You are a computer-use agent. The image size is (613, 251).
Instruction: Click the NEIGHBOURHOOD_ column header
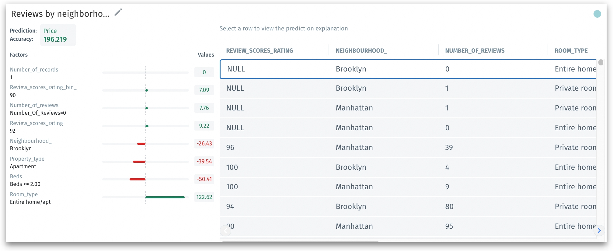click(x=361, y=51)
